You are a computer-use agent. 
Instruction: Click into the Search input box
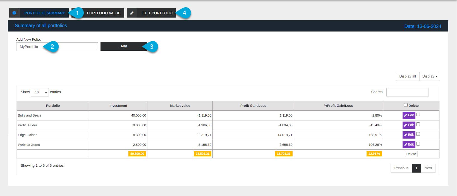407,92
